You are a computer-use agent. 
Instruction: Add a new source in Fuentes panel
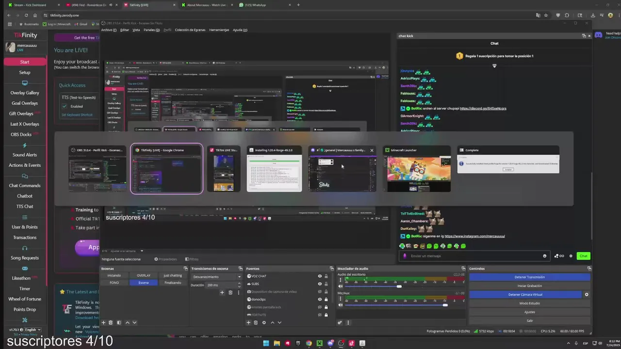pos(248,322)
